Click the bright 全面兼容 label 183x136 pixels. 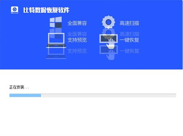tap(77, 23)
